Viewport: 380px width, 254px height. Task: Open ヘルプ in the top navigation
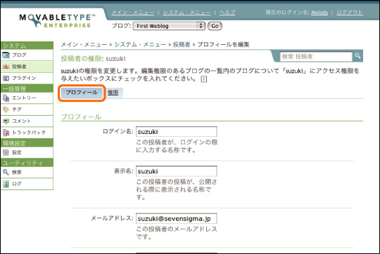pos(227,13)
